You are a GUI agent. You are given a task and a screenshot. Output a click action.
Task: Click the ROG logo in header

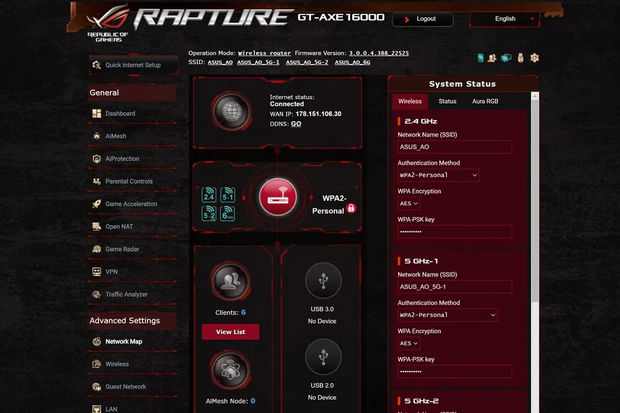point(108,23)
